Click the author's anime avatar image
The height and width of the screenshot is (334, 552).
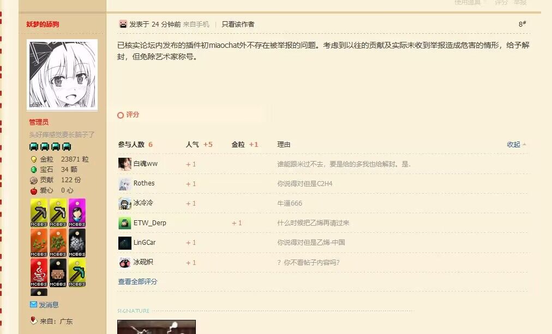(x=62, y=75)
